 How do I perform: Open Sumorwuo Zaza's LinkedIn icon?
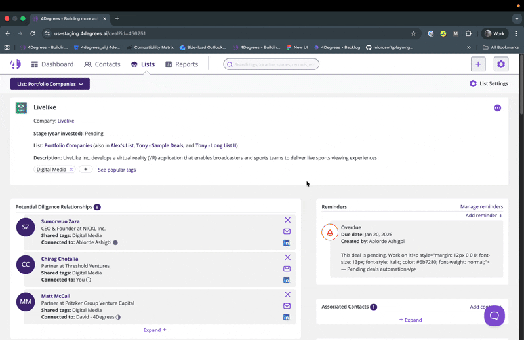pos(287,242)
